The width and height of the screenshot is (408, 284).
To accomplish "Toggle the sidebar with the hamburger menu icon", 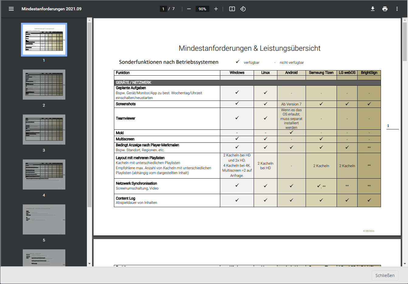I will [x=11, y=9].
